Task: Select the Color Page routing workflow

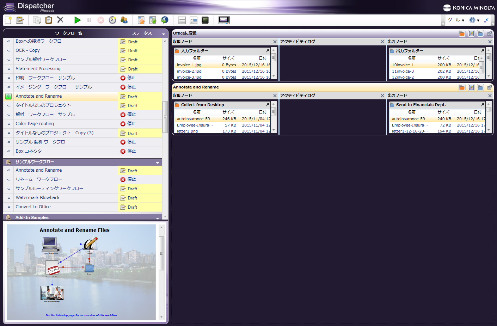Action: (x=35, y=124)
